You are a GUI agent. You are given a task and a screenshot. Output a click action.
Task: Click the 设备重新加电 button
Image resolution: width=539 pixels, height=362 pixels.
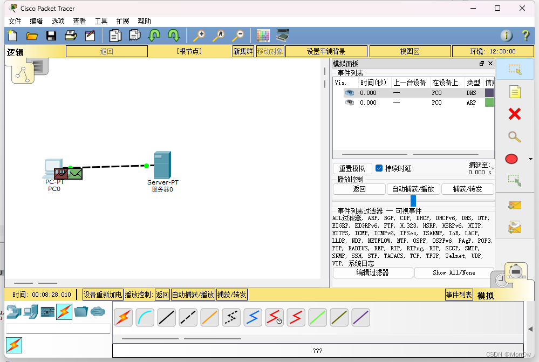(103, 295)
